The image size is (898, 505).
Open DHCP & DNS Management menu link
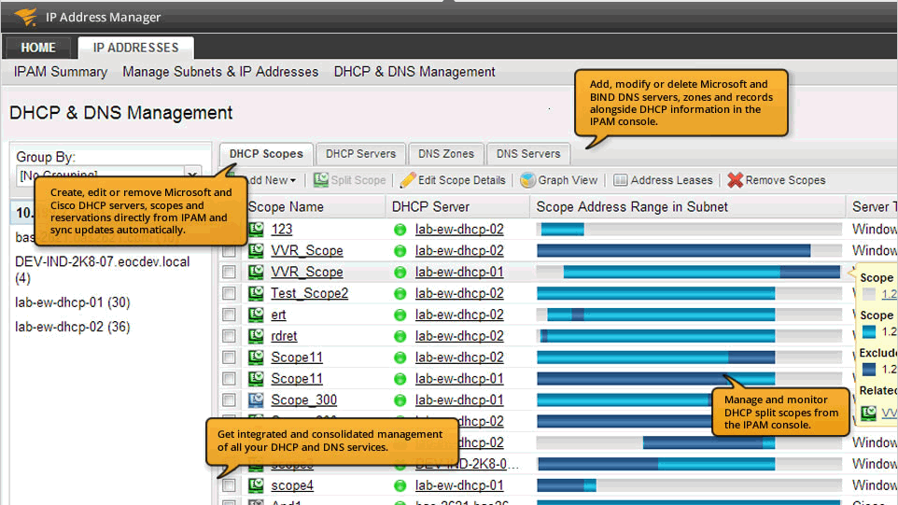(x=414, y=72)
